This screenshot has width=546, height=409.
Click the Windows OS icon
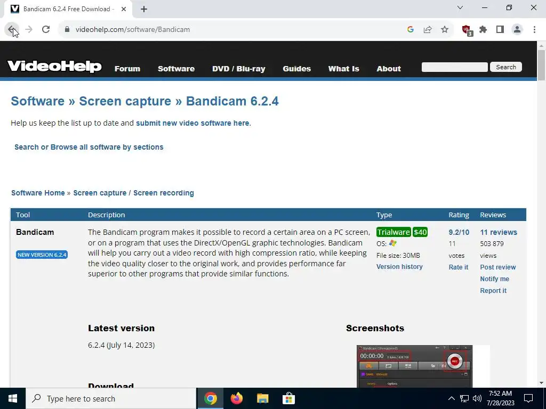point(393,243)
